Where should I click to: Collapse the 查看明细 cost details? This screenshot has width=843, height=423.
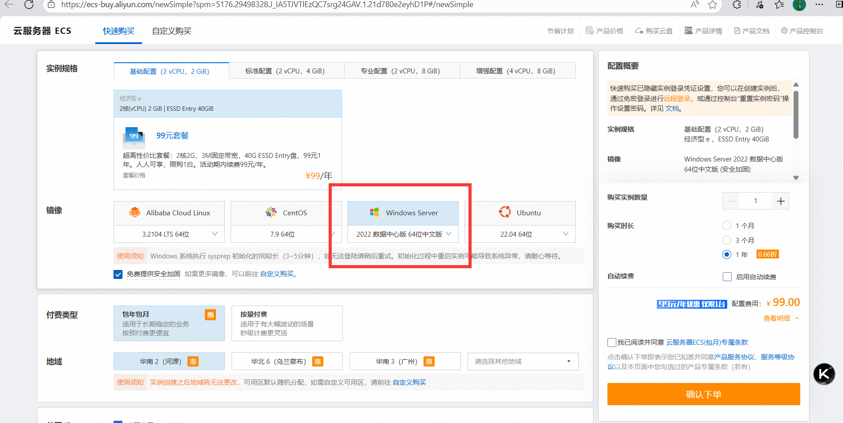click(x=781, y=318)
